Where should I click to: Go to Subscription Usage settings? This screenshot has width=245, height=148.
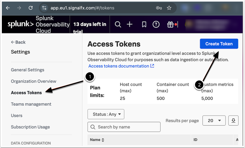(x=30, y=127)
